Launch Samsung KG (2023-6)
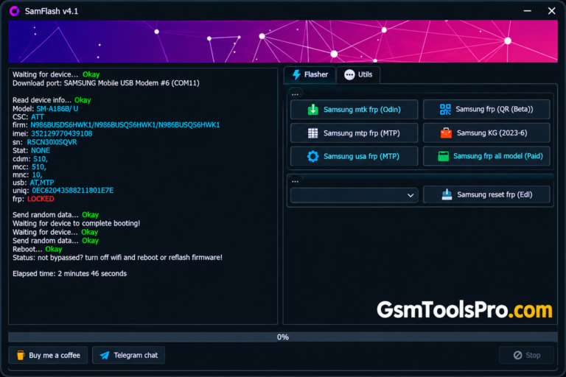 [x=486, y=133]
